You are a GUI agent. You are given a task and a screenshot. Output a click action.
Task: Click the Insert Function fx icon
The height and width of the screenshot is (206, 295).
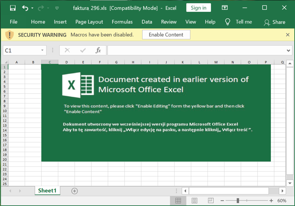pos(98,50)
